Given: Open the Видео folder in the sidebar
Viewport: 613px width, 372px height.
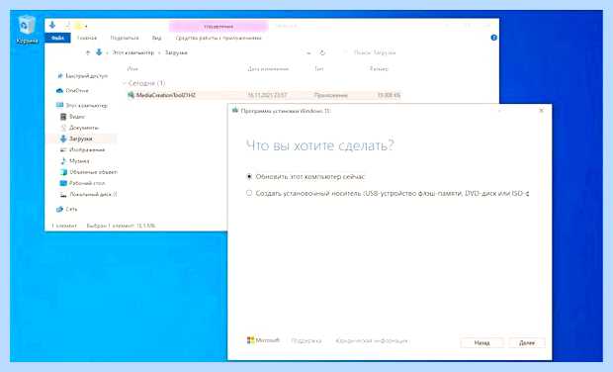Looking at the screenshot, I should pos(77,117).
